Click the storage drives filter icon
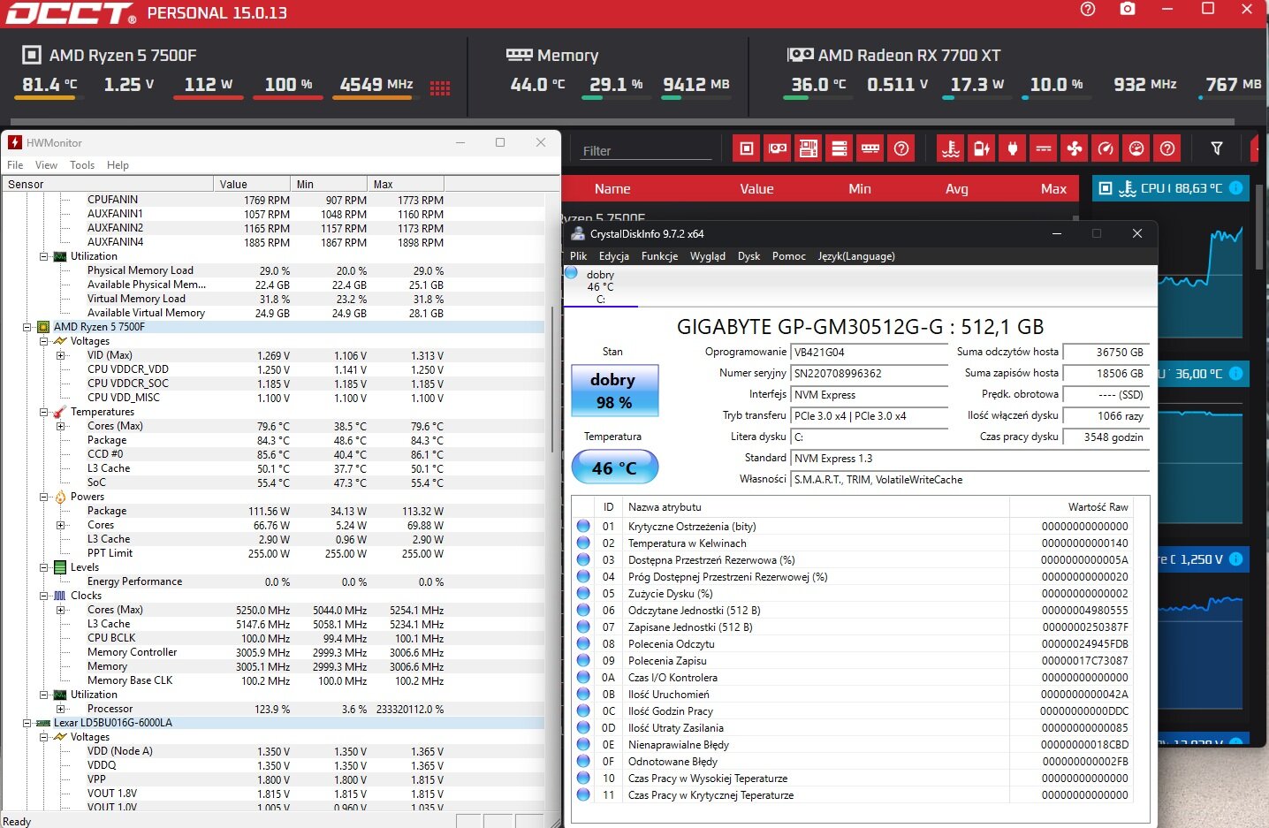 click(x=840, y=148)
